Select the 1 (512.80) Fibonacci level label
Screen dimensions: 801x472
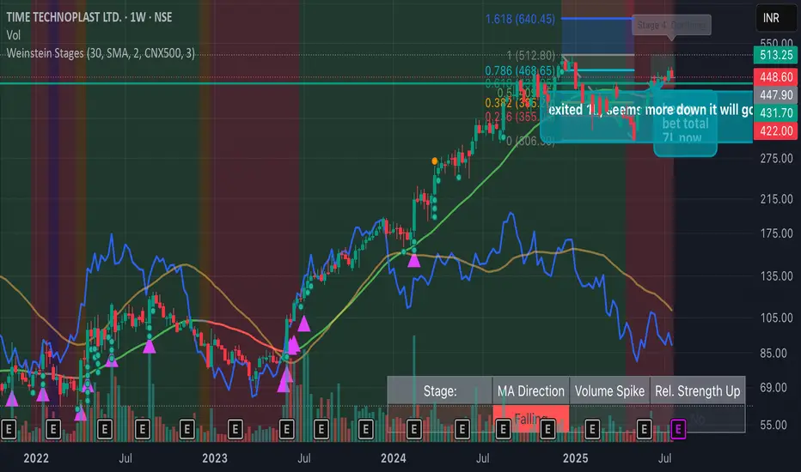tap(531, 55)
